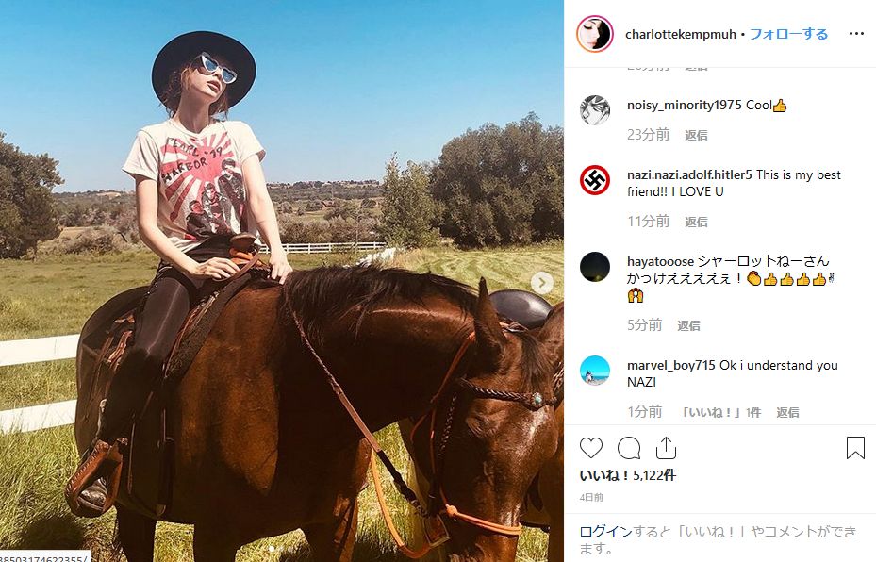This screenshot has width=876, height=562.
Task: Open the charlottekempmuh username link
Action: [681, 34]
